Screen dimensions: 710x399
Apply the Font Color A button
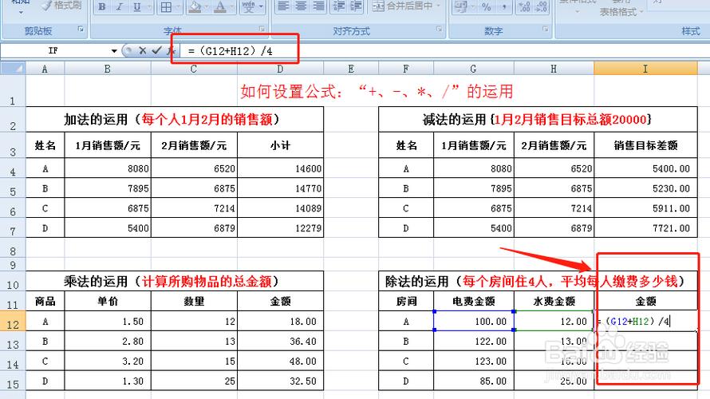[x=220, y=6]
